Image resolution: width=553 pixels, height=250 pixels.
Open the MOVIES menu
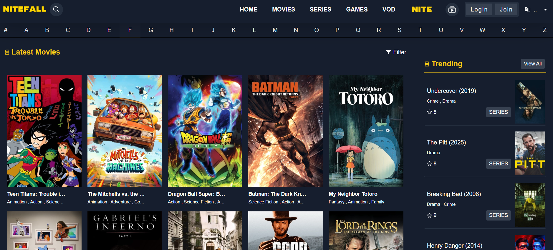point(284,9)
